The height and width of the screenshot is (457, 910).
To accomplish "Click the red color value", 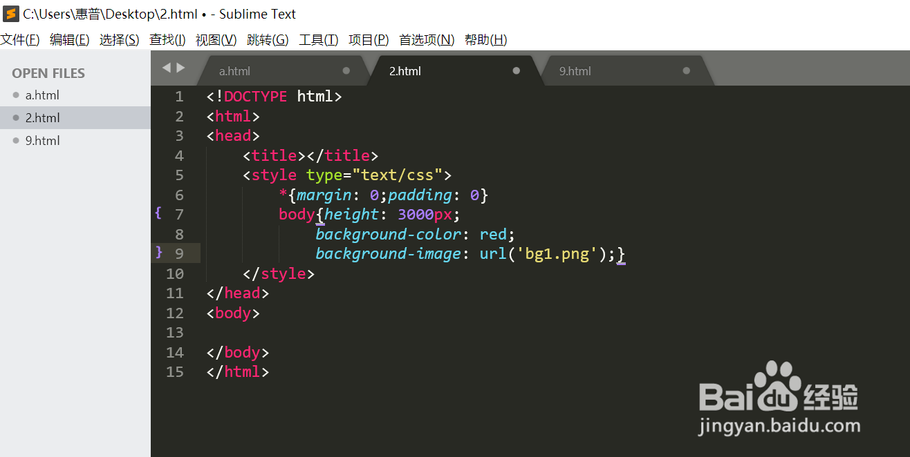I will (x=493, y=235).
